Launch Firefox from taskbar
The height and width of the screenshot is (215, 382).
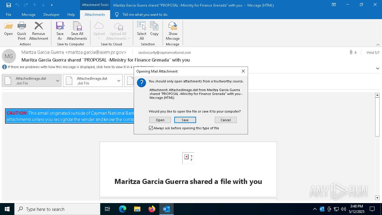152,209
